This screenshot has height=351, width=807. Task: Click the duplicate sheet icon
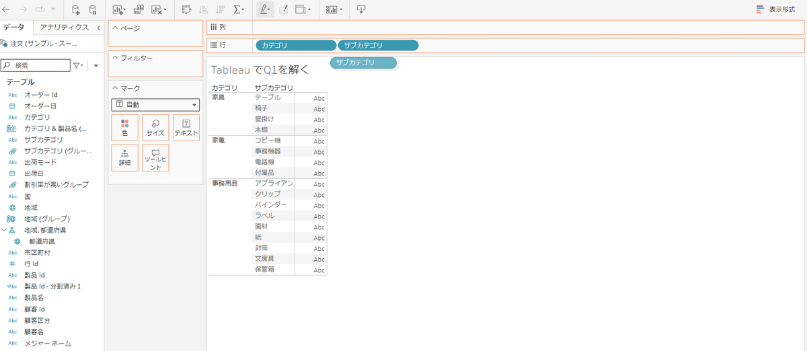[x=139, y=9]
